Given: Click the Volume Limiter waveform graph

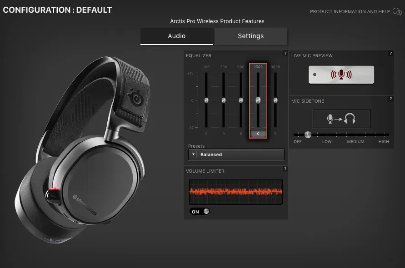Looking at the screenshot, I should (236, 192).
